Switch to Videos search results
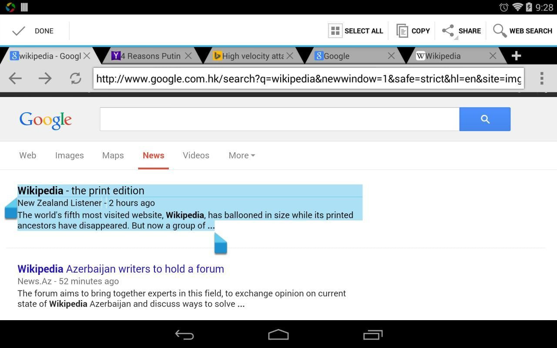 click(196, 155)
